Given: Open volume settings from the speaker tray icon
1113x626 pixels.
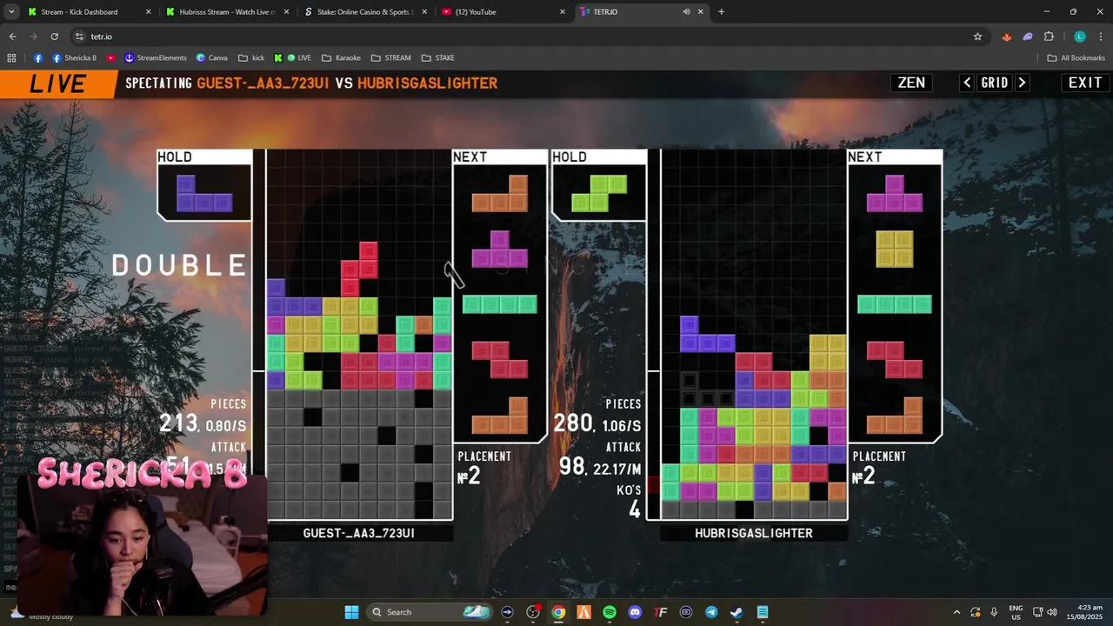Looking at the screenshot, I should coord(1052,612).
